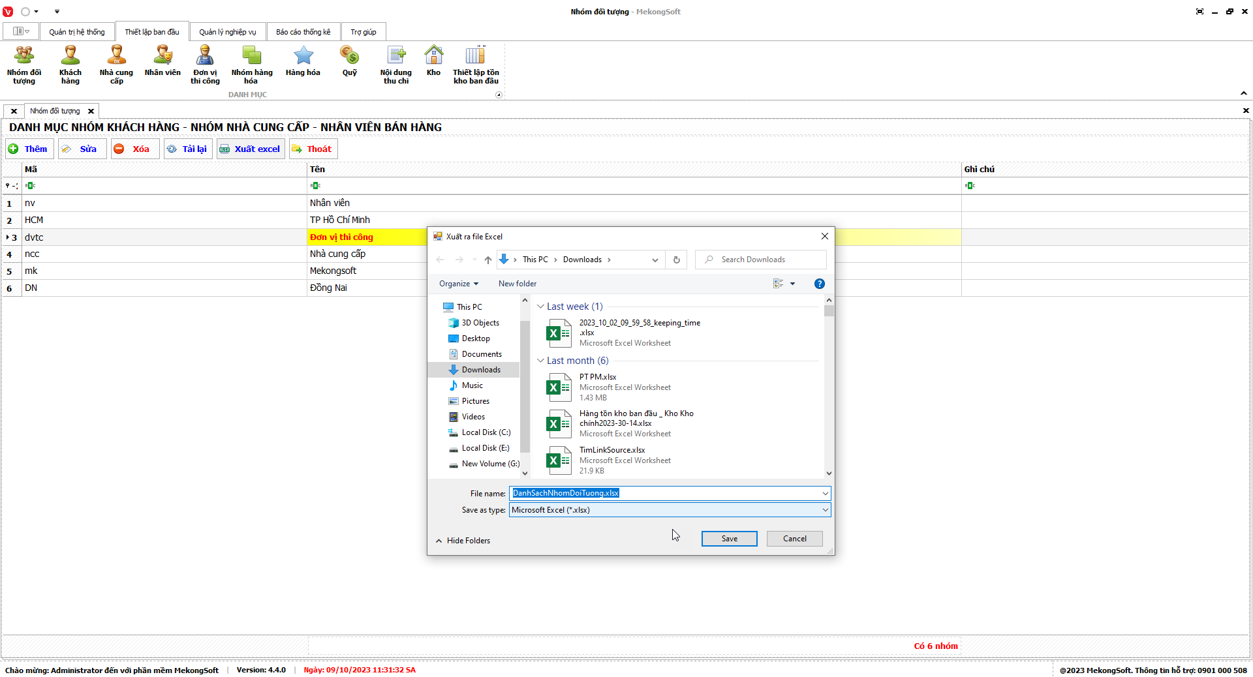Click the MekongSoft app logo icon
The width and height of the screenshot is (1253, 677).
(x=8, y=12)
